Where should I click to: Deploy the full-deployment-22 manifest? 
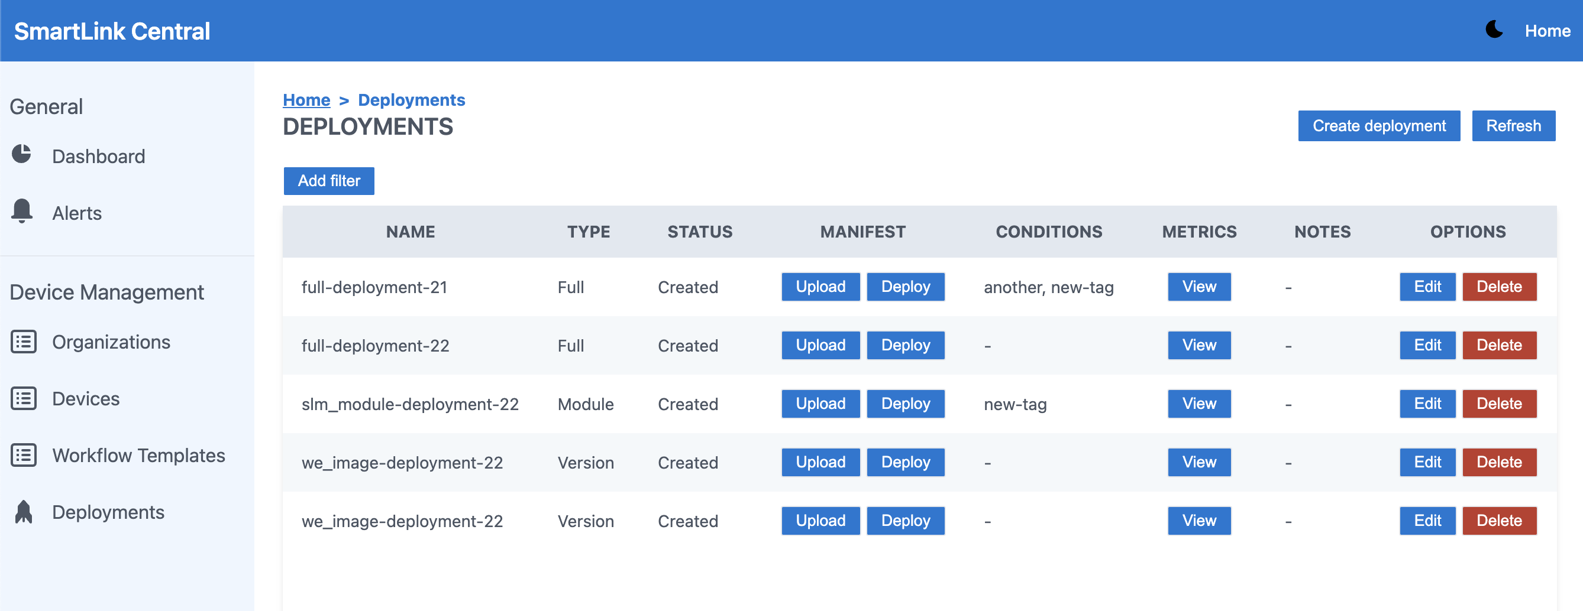point(905,345)
